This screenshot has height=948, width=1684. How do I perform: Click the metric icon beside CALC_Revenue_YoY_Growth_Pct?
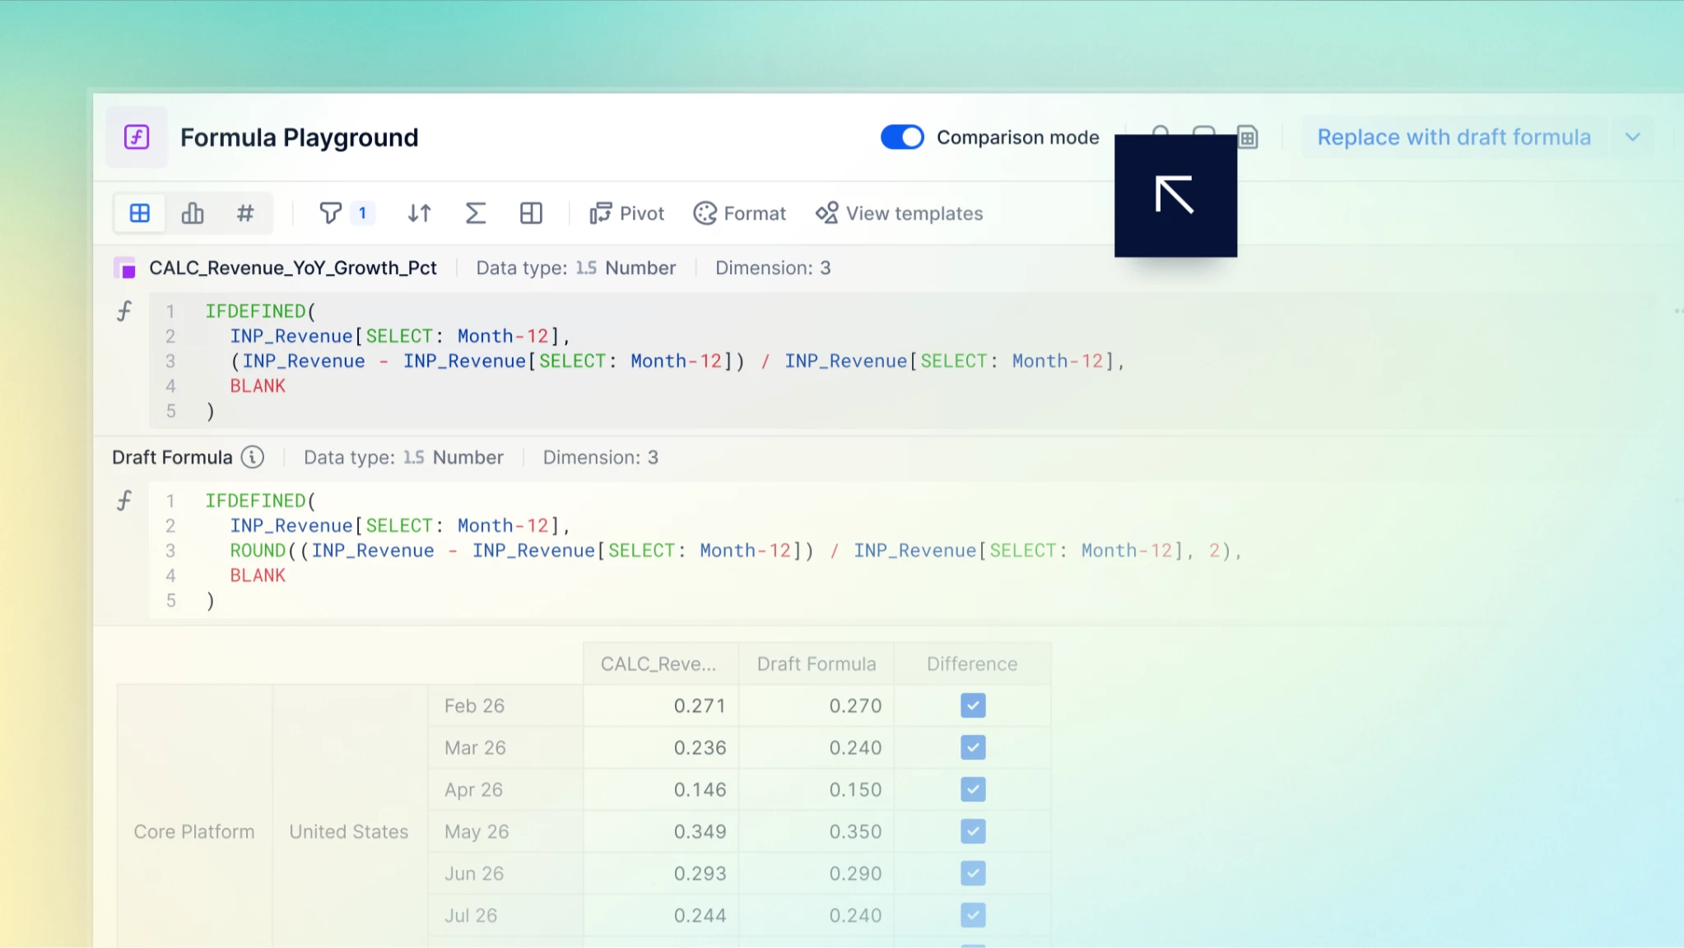[124, 268]
